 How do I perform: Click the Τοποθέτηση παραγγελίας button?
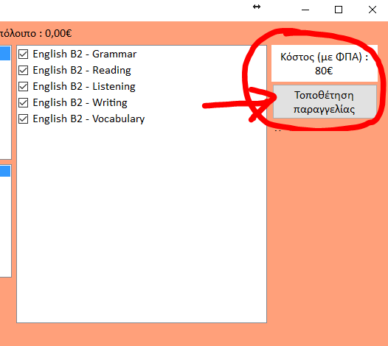tap(325, 102)
